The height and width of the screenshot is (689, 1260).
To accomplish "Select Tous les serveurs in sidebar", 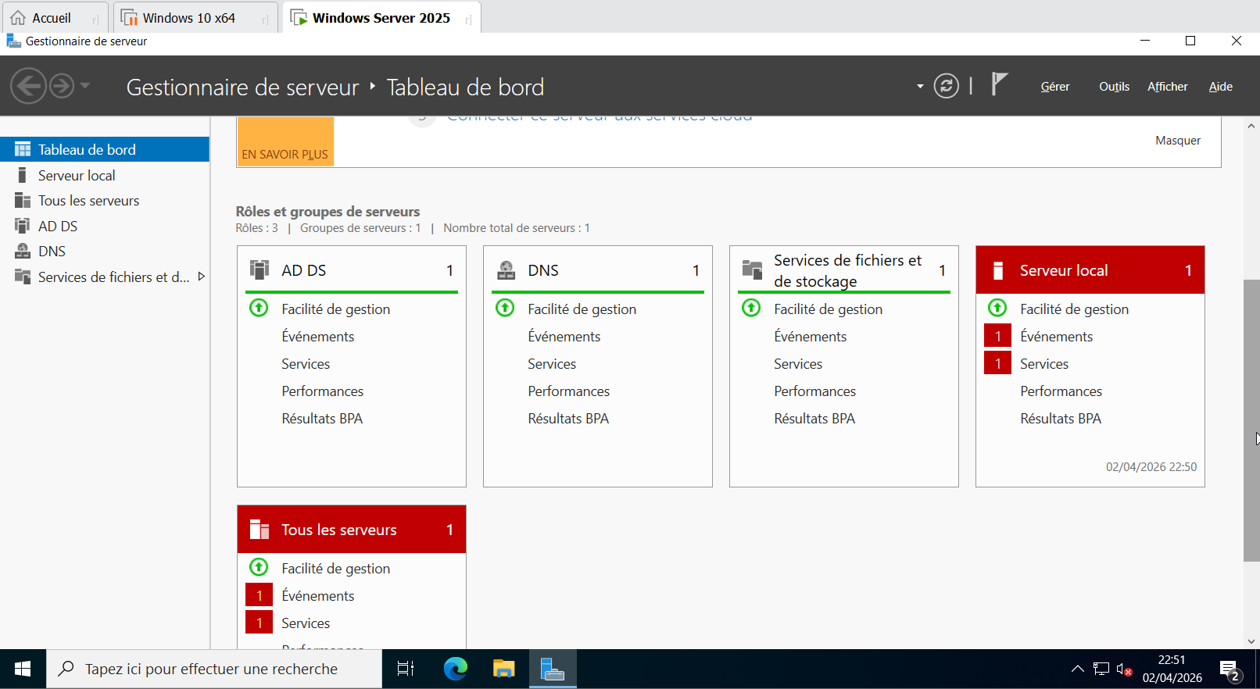I will coord(105,201).
